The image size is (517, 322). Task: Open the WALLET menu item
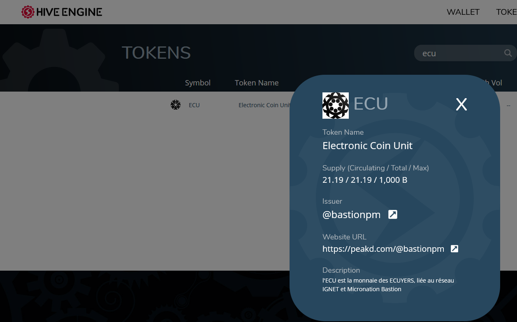point(463,12)
